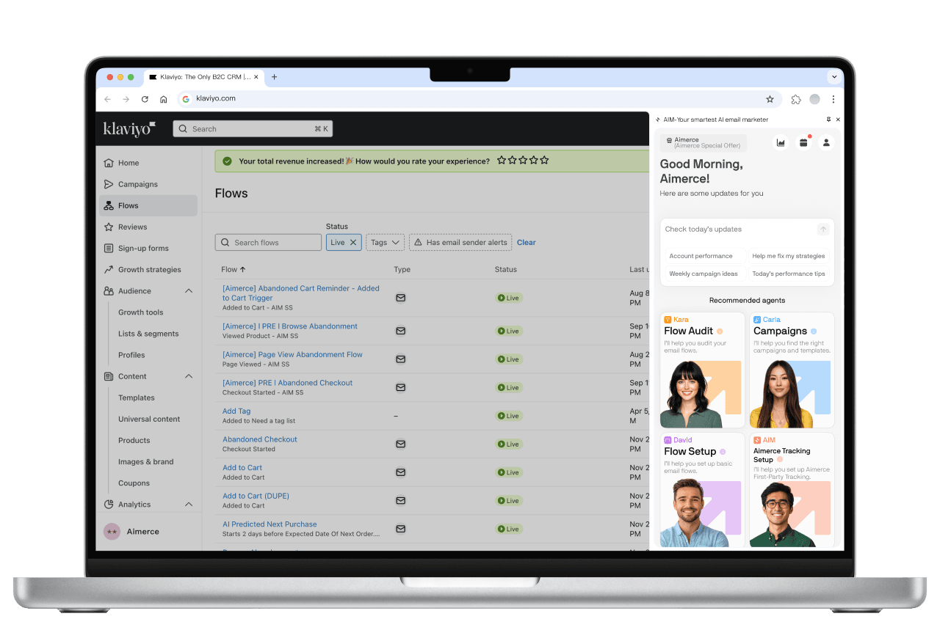Go back in browser history
Viewport: 940px width, 619px height.
click(108, 99)
